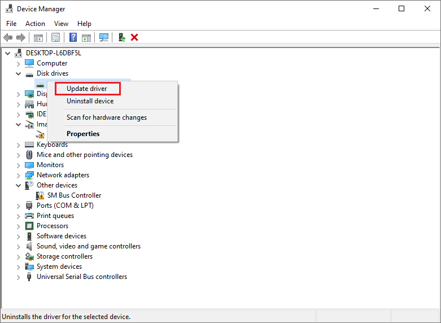This screenshot has height=323, width=441.
Task: Click the Storage controllers icon
Action: point(29,256)
